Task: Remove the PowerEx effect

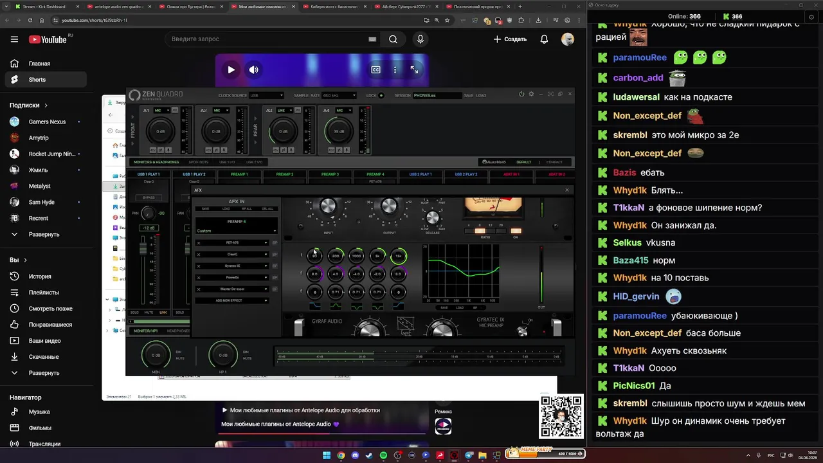Action: tap(199, 277)
